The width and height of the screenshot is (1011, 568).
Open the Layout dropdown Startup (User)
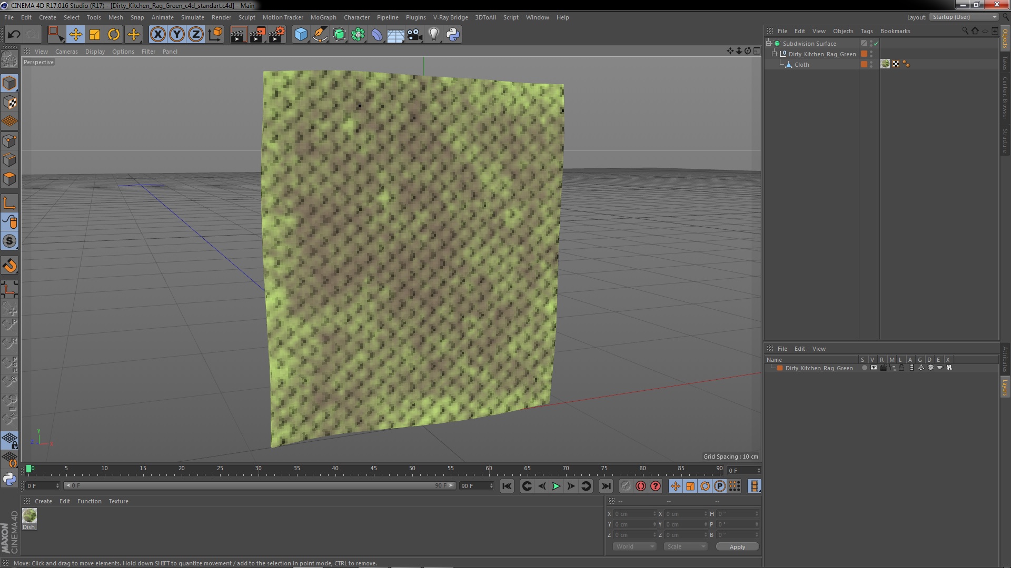point(964,17)
